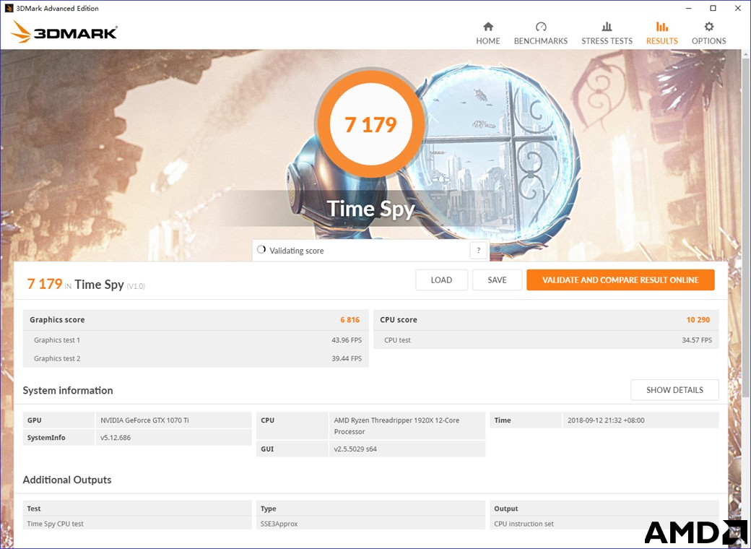This screenshot has width=751, height=549.
Task: Click the Additional Outputs heading
Action: [67, 480]
